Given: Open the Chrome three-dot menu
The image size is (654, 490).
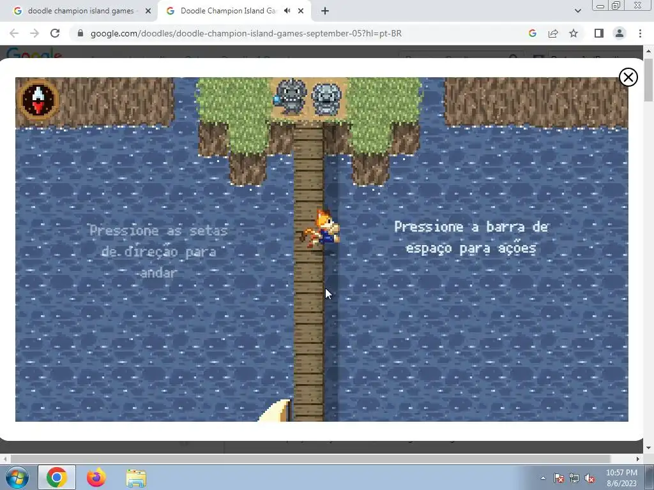Looking at the screenshot, I should (x=640, y=33).
